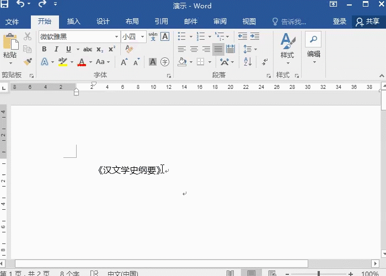The height and width of the screenshot is (276, 386).
Task: Switch to web layout view
Action: [x=272, y=273]
